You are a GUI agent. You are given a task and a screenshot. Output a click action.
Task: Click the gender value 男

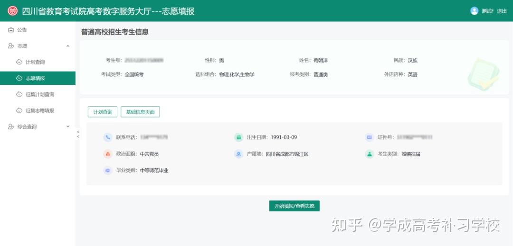click(221, 61)
